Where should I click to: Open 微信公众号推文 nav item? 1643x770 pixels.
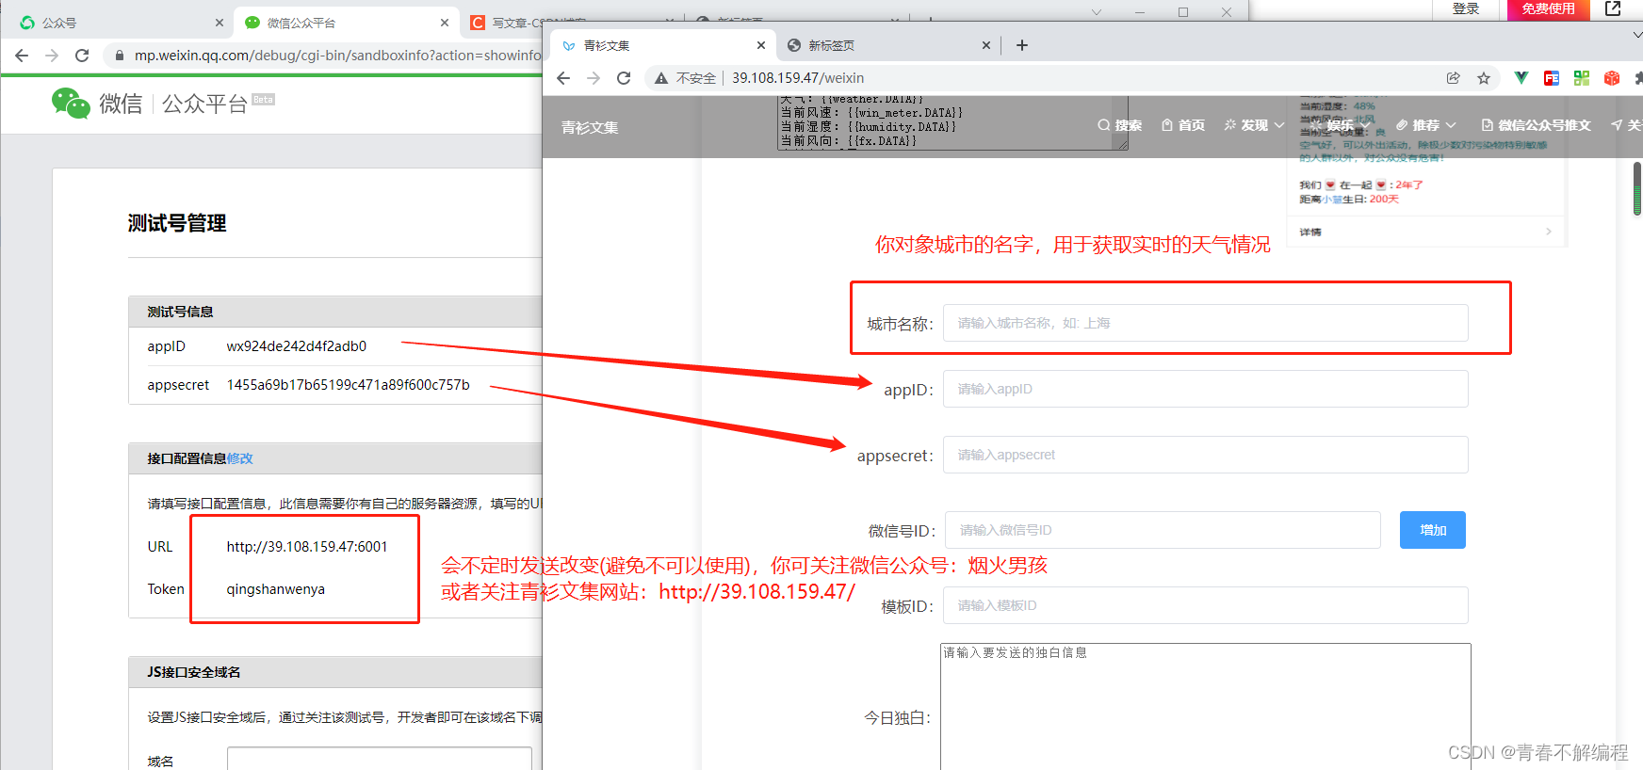point(1536,125)
